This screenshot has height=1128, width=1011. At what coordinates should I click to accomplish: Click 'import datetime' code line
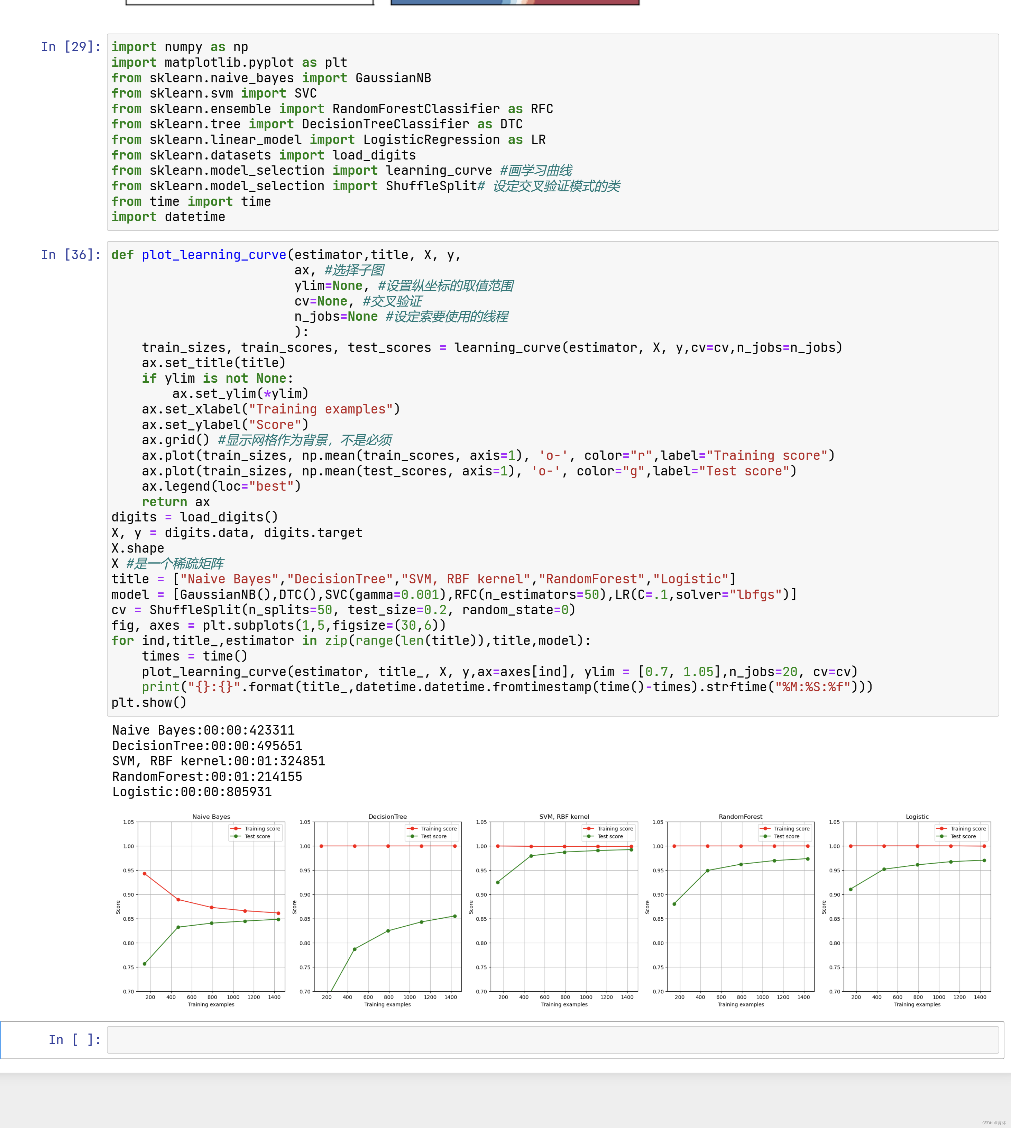click(x=168, y=217)
